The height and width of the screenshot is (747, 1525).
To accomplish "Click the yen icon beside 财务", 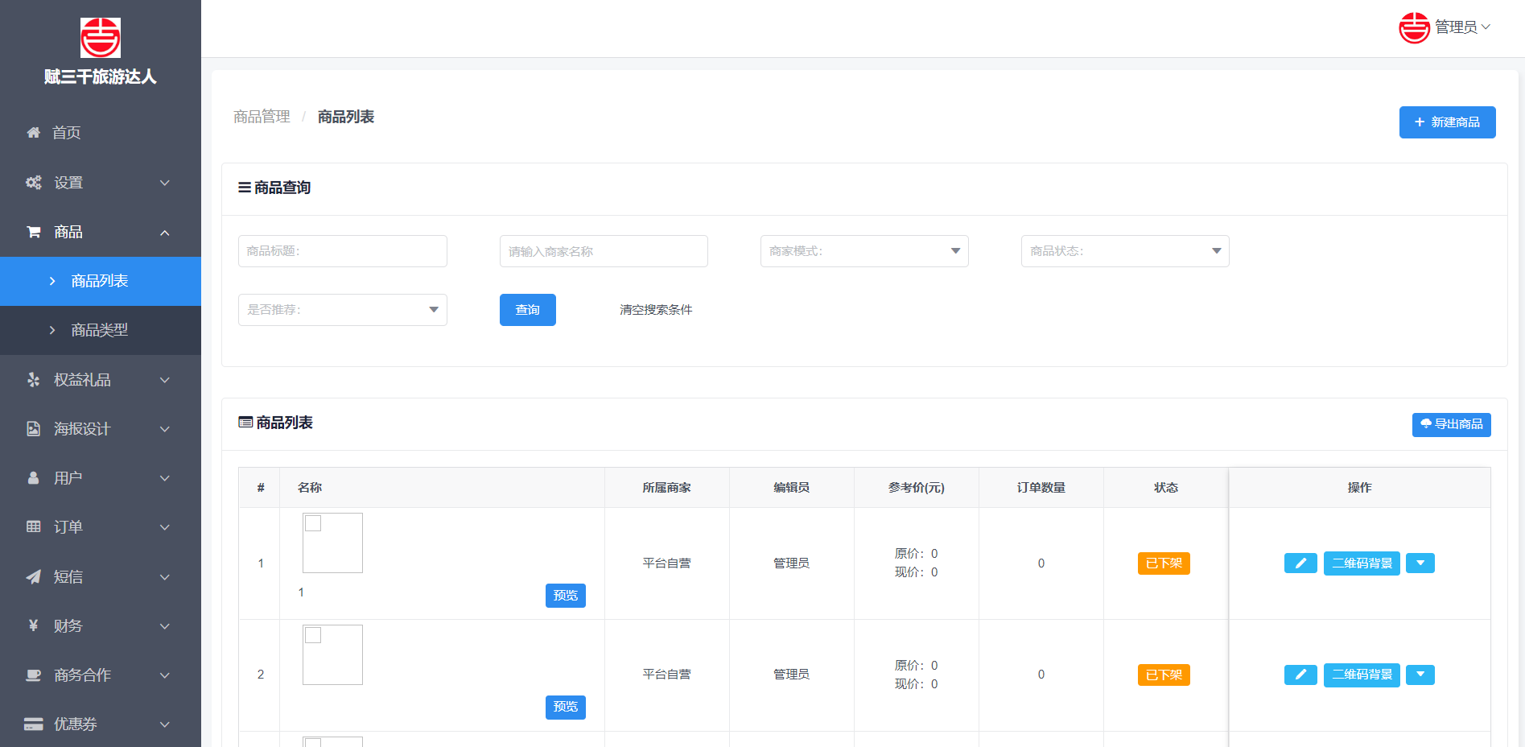I will click(x=33, y=625).
